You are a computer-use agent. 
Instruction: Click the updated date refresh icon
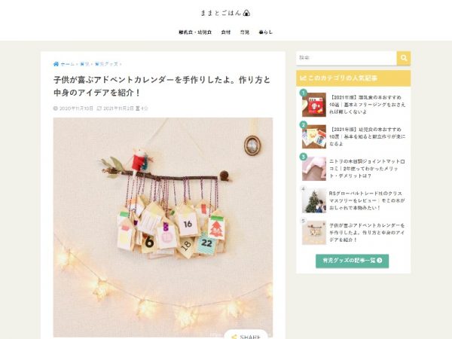click(99, 108)
